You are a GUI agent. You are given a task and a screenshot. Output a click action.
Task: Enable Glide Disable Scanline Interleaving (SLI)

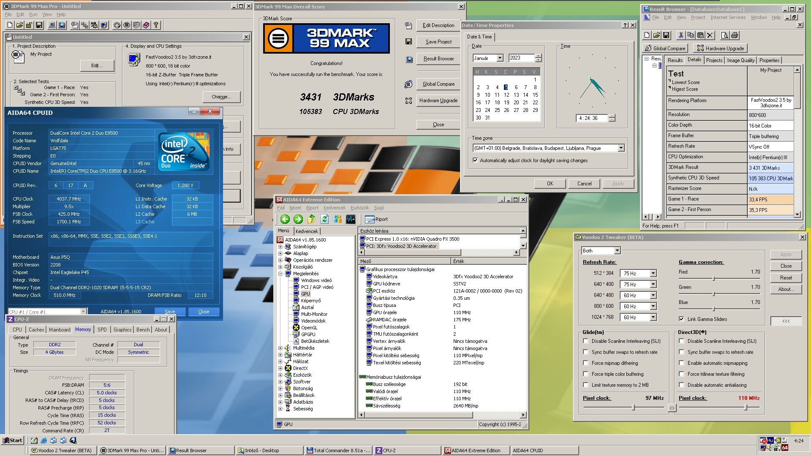(x=585, y=341)
